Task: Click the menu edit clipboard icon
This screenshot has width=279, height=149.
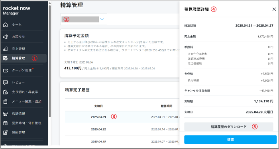Action: 5,101
